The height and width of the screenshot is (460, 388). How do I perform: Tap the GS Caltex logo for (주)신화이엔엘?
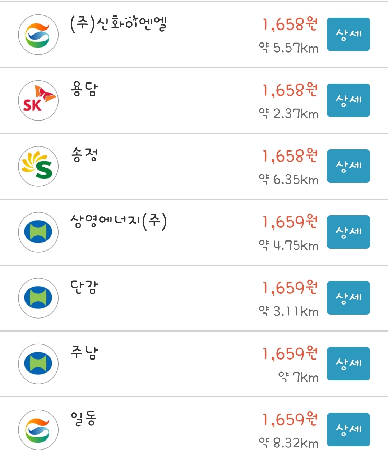38,35
